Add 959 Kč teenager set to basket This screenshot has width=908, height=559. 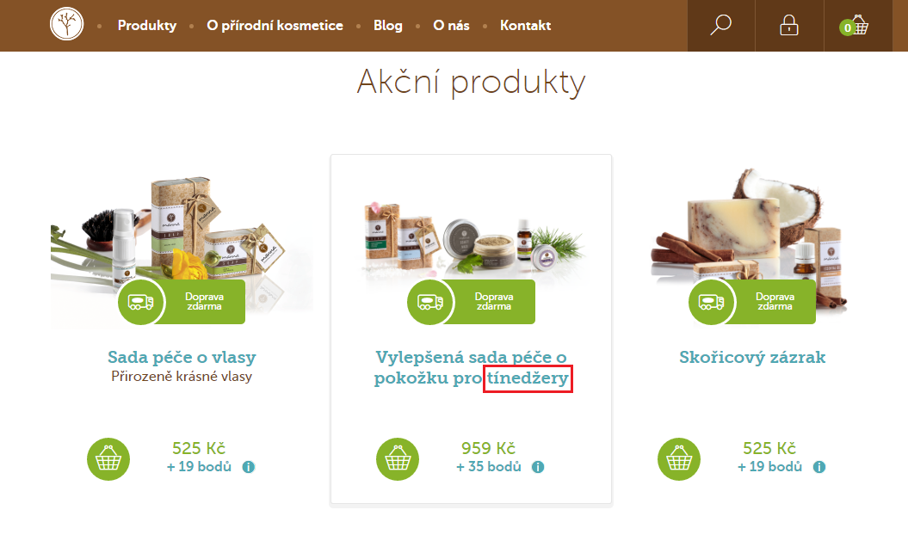(x=398, y=459)
